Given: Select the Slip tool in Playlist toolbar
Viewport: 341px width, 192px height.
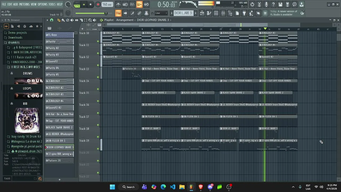Looking at the screenshot, I should 77,20.
